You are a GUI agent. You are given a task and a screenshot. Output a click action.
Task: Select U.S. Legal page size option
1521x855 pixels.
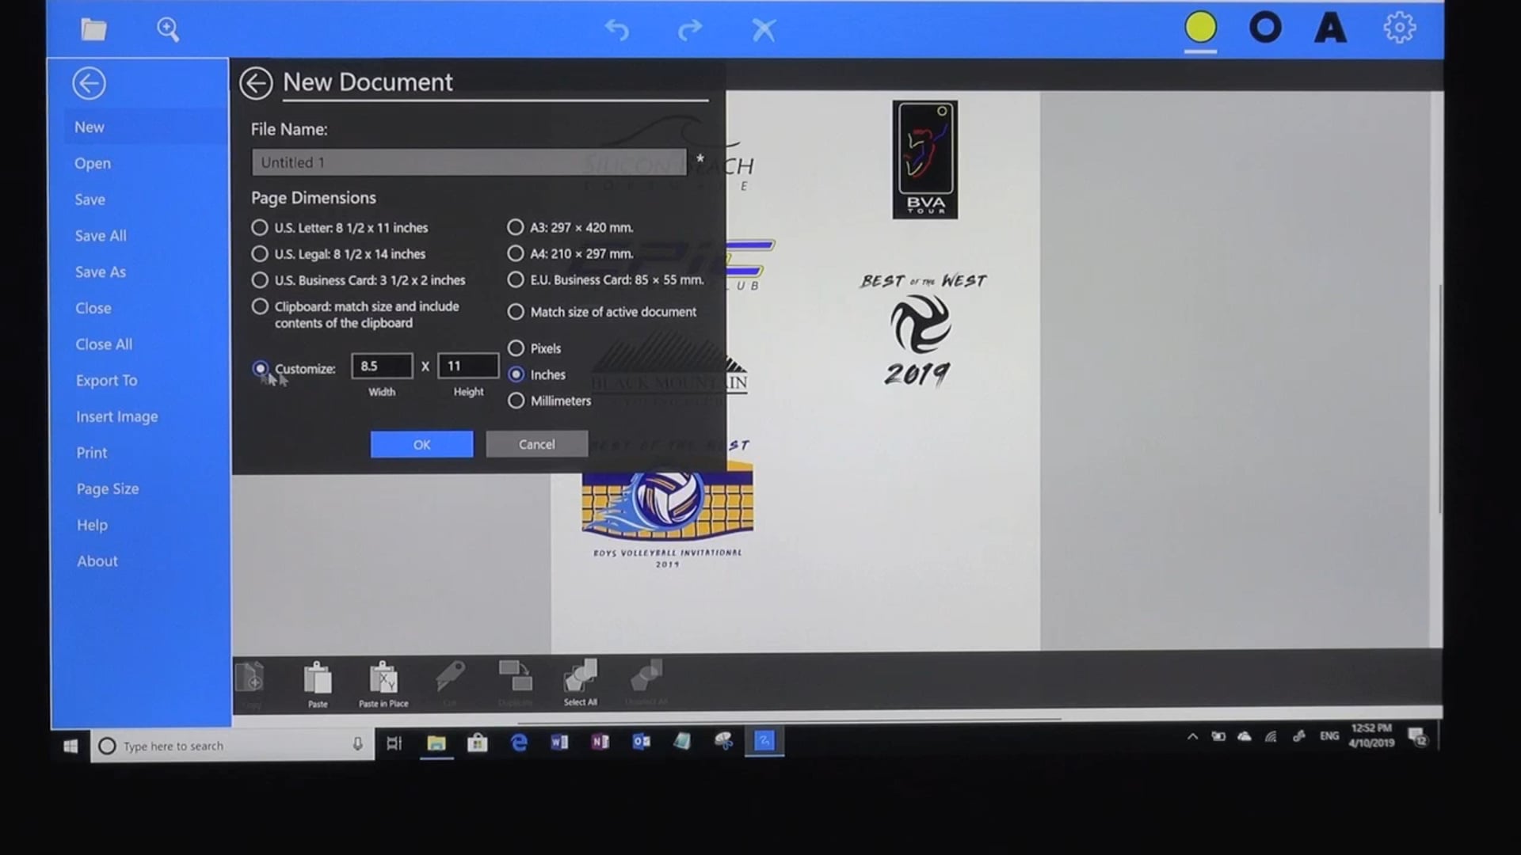point(260,254)
